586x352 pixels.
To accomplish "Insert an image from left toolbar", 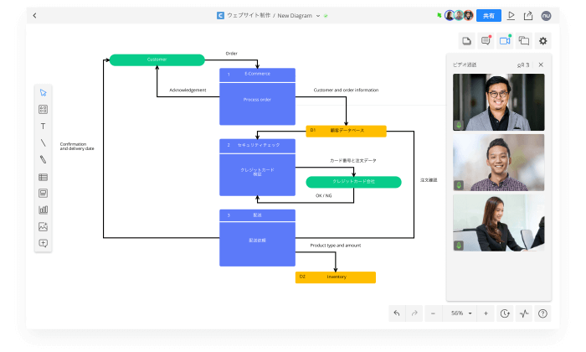I will [43, 226].
